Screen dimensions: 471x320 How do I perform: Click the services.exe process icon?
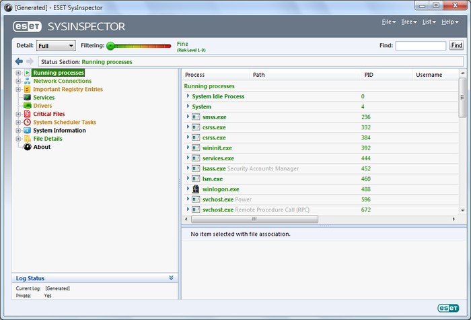click(x=196, y=158)
